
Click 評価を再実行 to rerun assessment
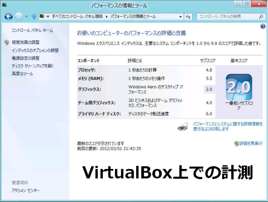tap(251, 143)
